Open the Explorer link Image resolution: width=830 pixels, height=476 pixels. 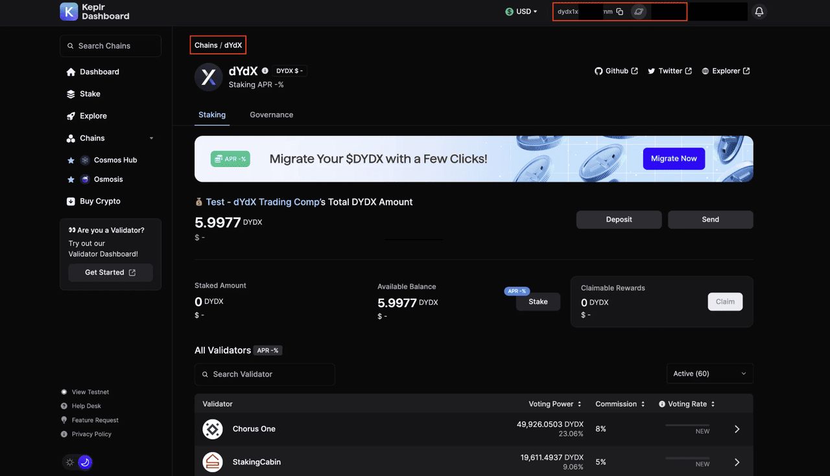(x=726, y=71)
